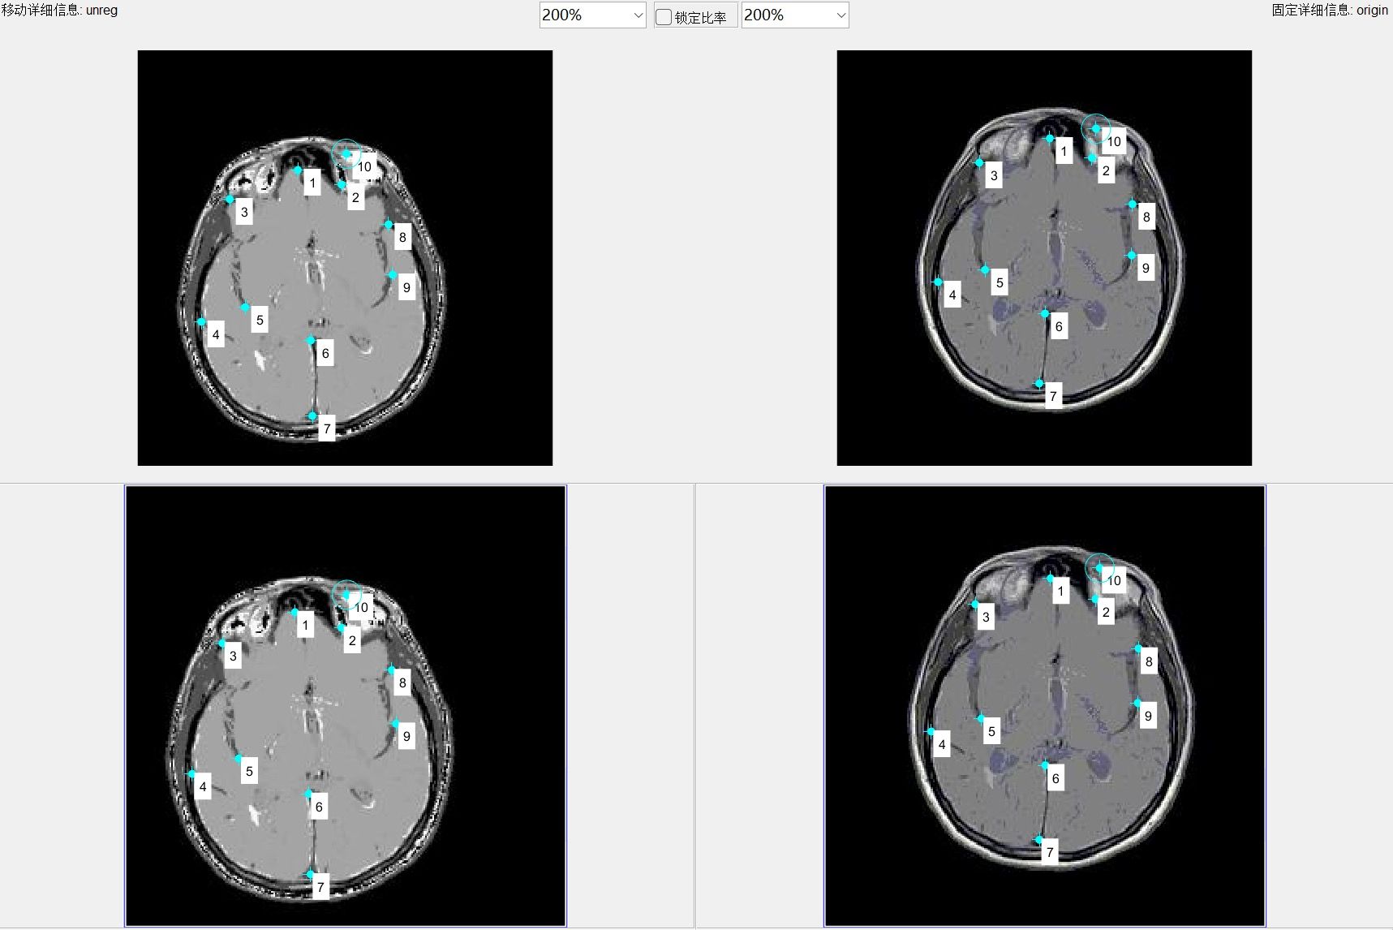Select control point 2 in origin detail view
The height and width of the screenshot is (930, 1393).
tap(1093, 158)
